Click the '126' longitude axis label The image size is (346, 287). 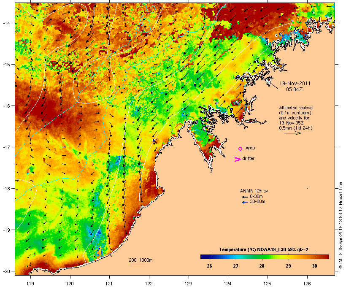[x=307, y=284]
